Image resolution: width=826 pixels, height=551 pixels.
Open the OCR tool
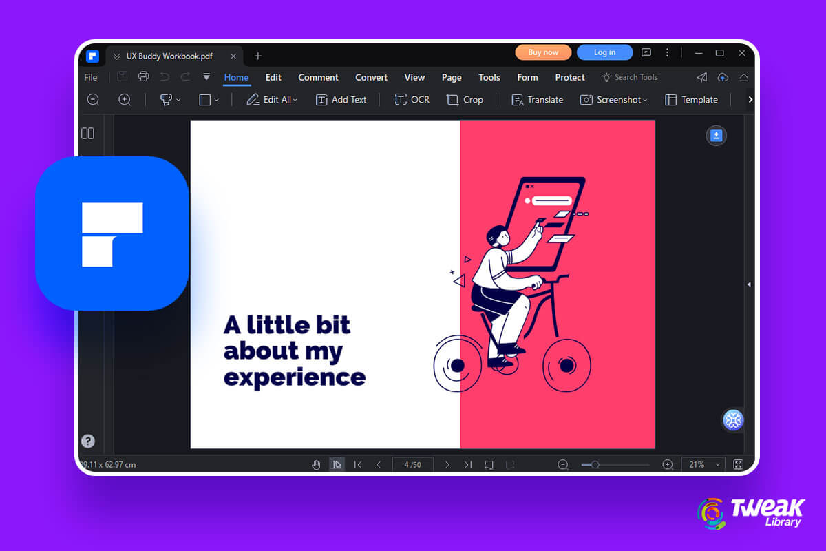point(412,100)
